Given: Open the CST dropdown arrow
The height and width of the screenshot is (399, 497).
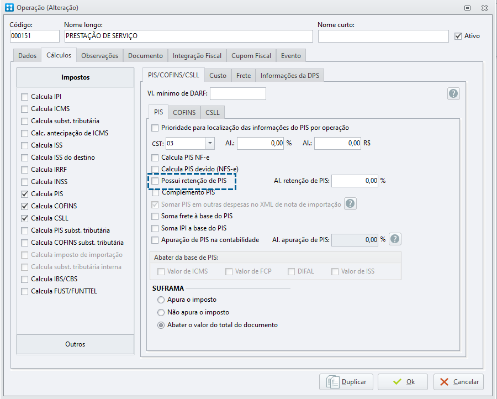Looking at the screenshot, I should pyautogui.click(x=210, y=143).
